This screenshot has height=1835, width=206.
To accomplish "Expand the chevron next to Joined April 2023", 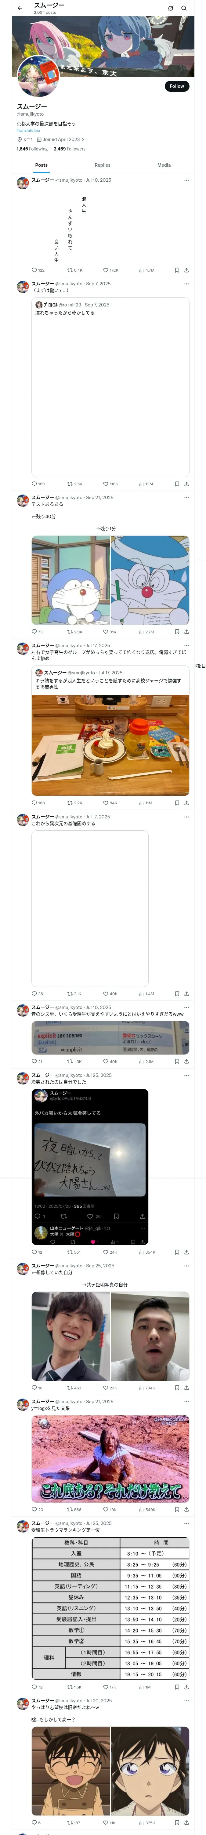I will coord(83,140).
